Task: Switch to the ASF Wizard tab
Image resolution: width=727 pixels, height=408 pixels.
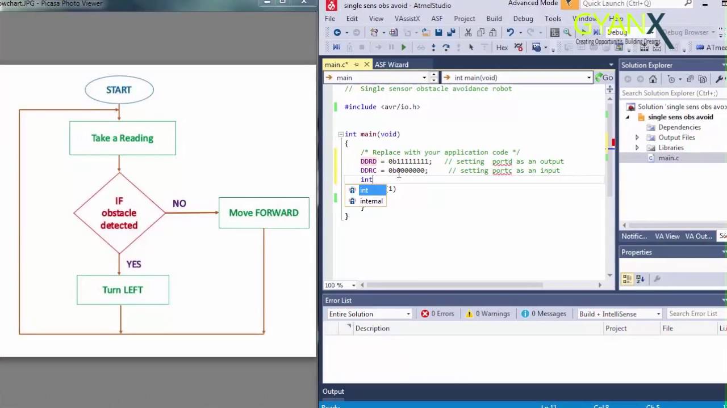Action: pyautogui.click(x=391, y=65)
